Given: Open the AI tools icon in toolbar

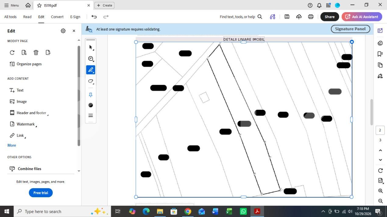Looking at the screenshot, I should tap(272, 17).
